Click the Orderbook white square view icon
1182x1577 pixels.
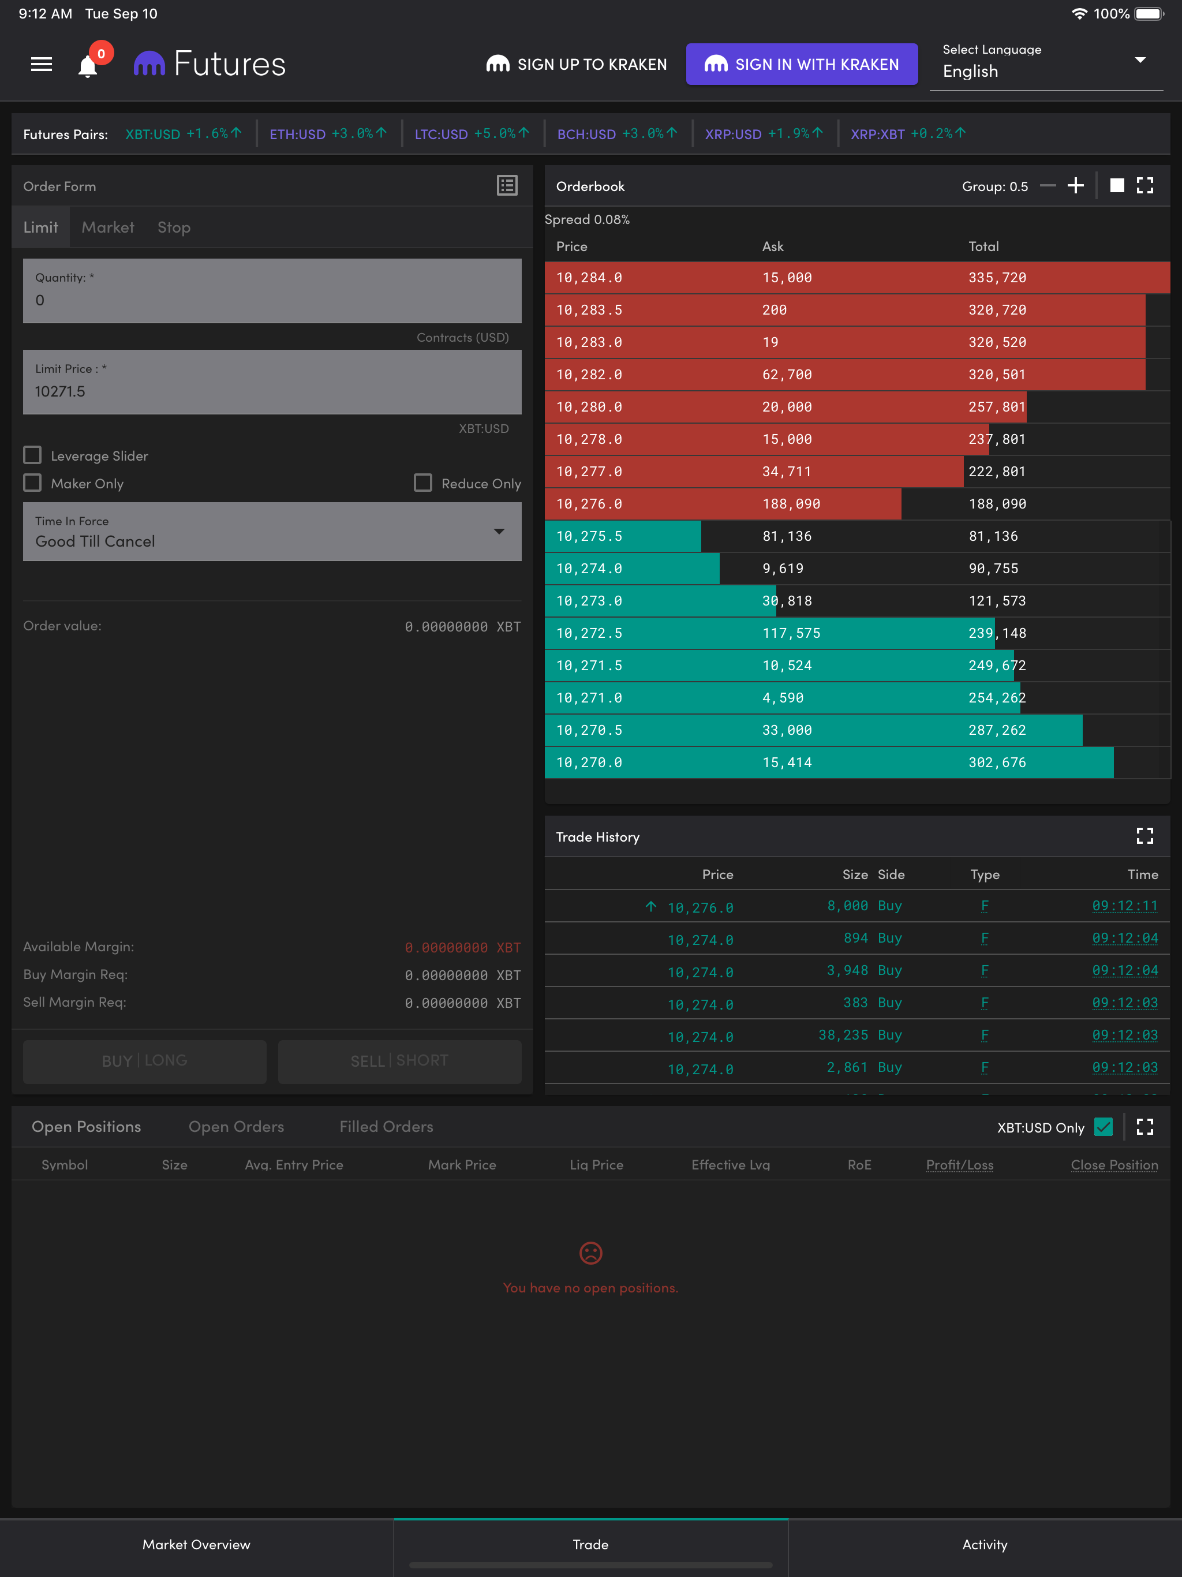click(1116, 185)
